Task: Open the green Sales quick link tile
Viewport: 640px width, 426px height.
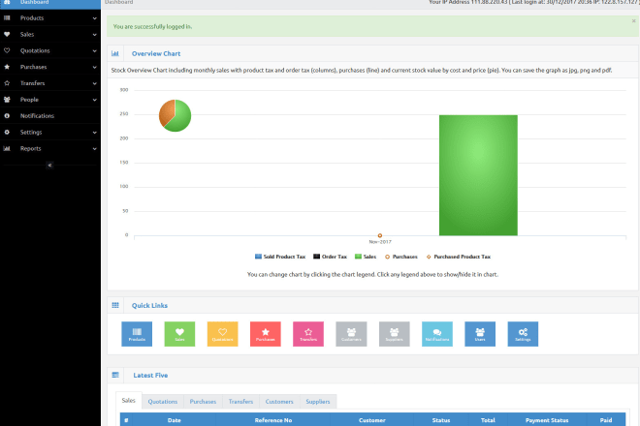Action: tap(179, 334)
